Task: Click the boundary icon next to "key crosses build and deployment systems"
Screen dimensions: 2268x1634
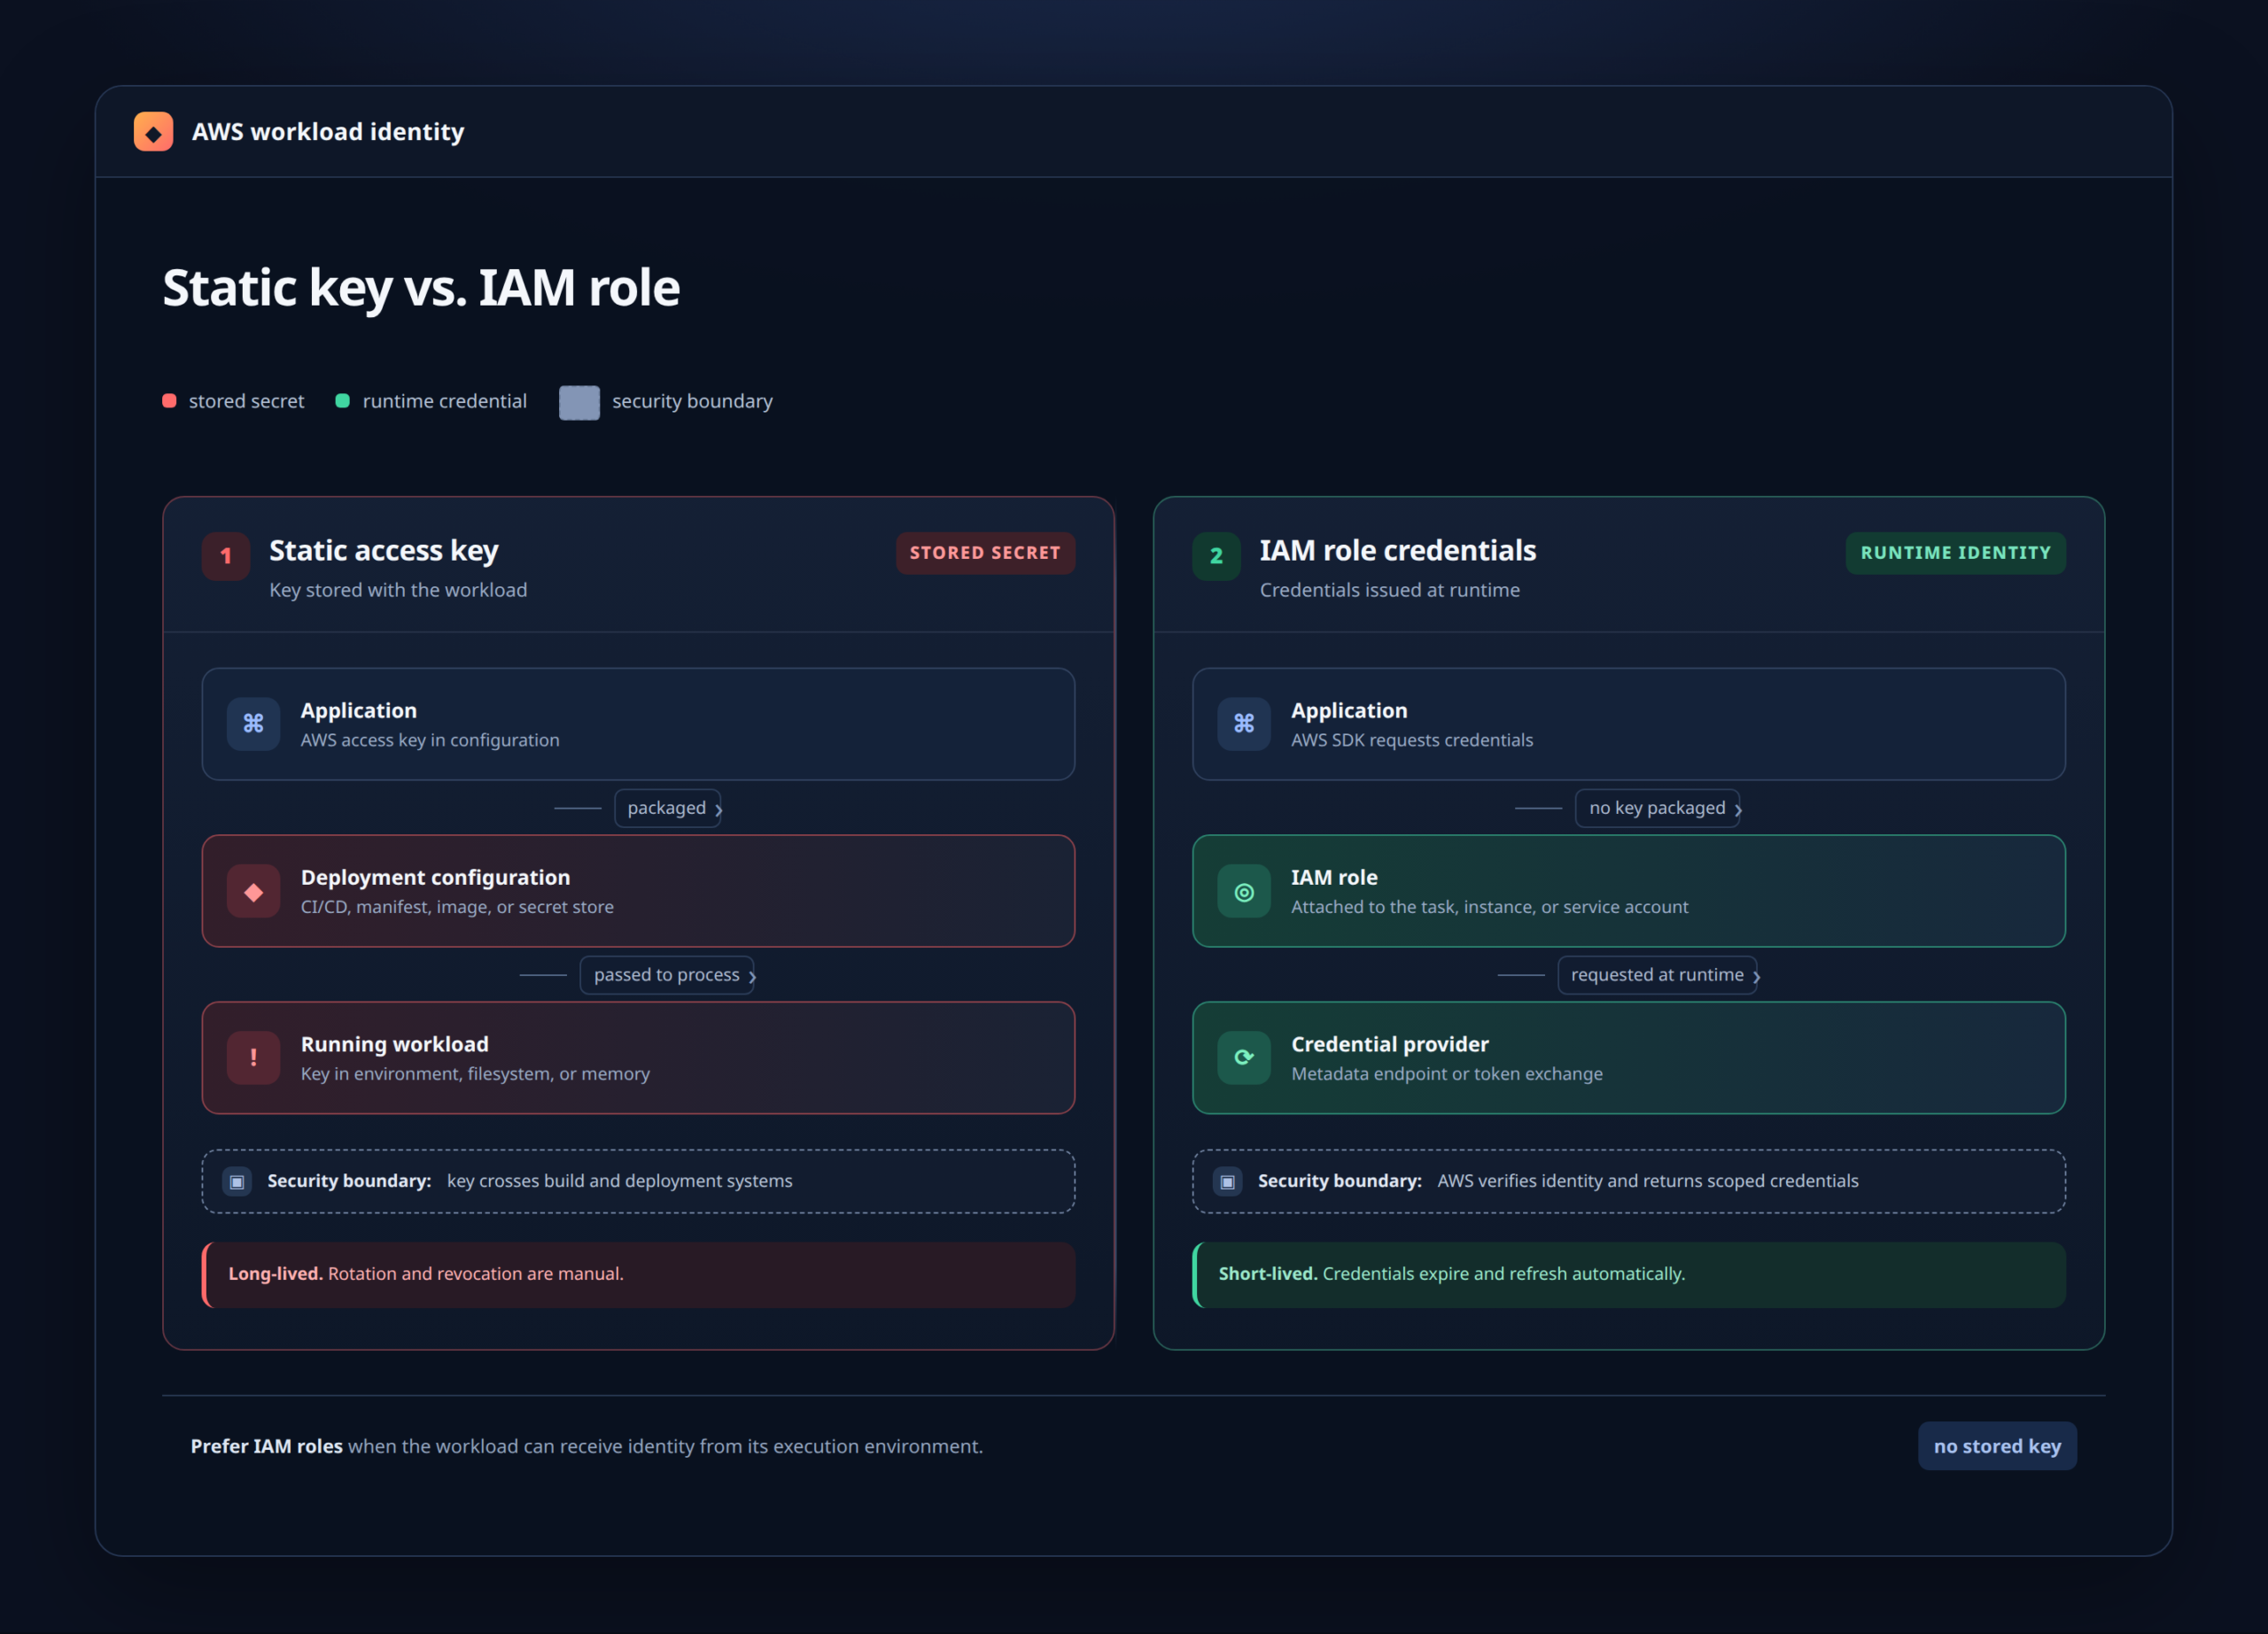Action: pos(237,1181)
